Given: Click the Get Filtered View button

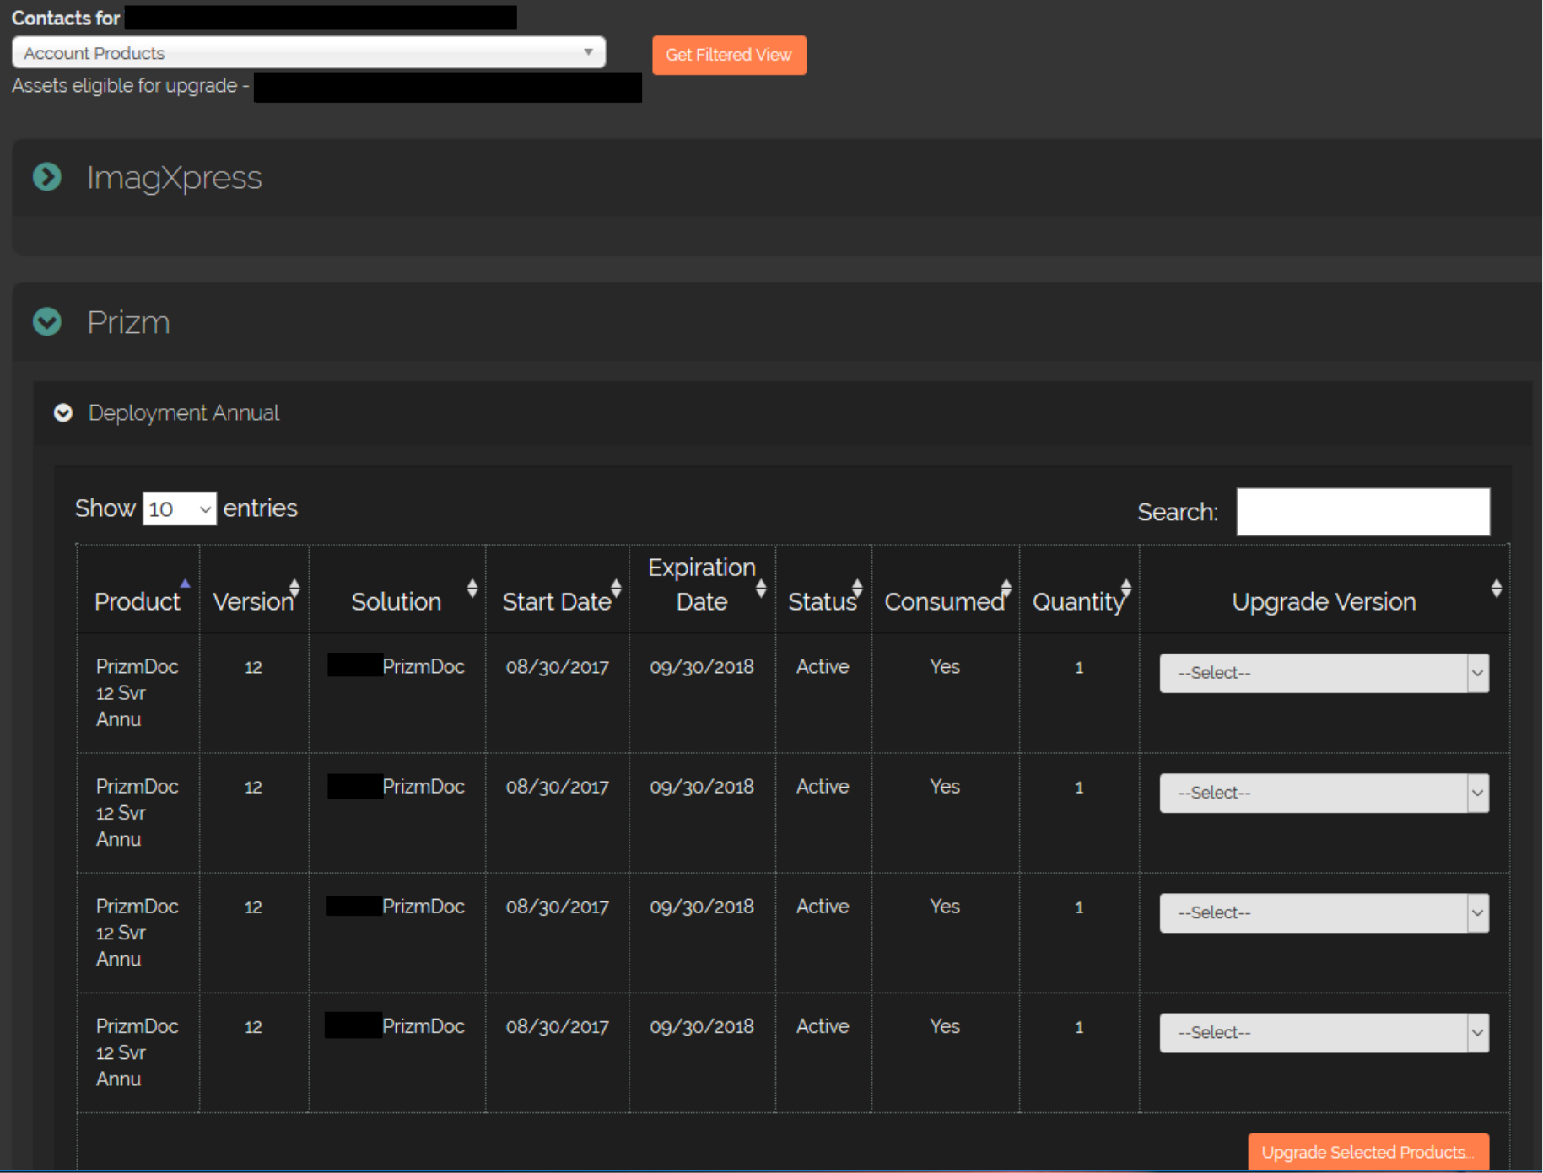Looking at the screenshot, I should [729, 55].
